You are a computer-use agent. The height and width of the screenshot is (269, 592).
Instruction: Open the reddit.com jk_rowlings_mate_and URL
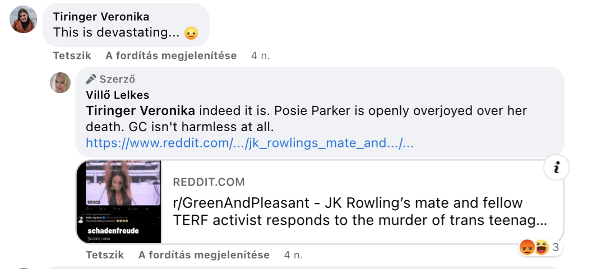[249, 143]
